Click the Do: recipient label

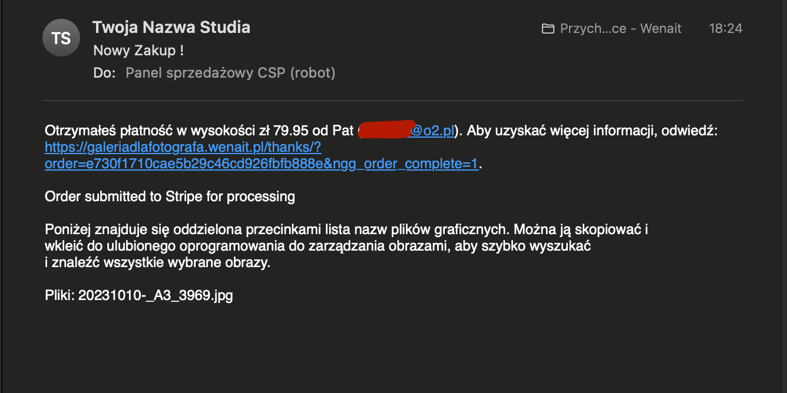pos(104,73)
